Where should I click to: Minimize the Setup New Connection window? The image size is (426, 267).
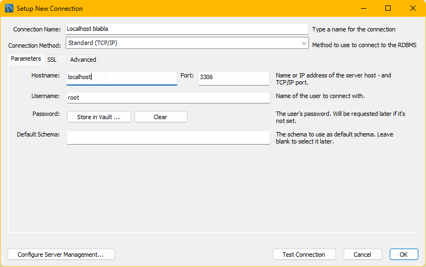pyautogui.click(x=364, y=8)
